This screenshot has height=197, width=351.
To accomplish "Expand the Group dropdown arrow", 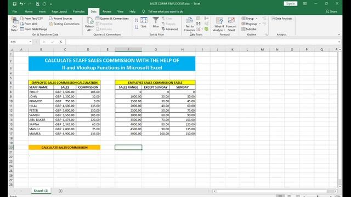I will (257, 19).
